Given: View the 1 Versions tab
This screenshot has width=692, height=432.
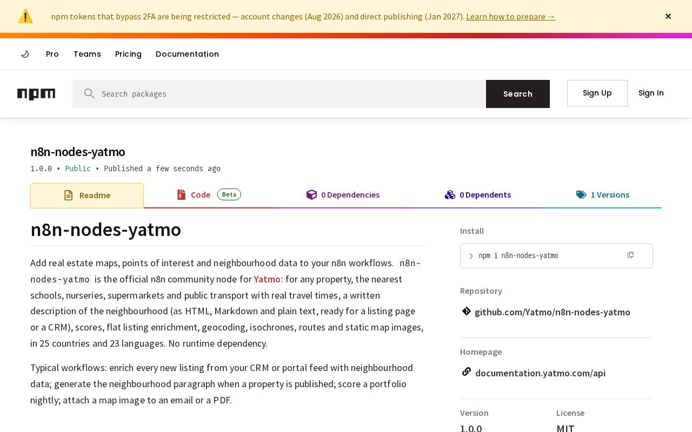Looking at the screenshot, I should pyautogui.click(x=603, y=195).
